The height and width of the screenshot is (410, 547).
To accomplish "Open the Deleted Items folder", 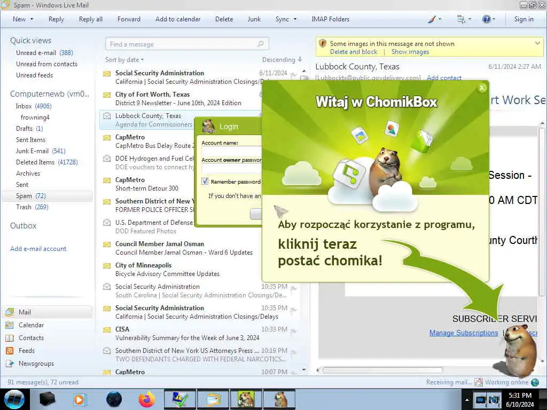I will 47,162.
